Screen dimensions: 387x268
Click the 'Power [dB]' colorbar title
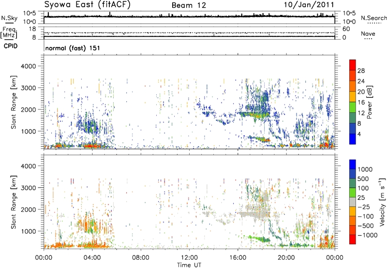(x=369, y=102)
